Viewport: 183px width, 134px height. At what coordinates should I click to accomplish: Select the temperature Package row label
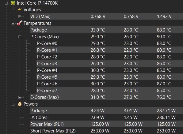39,30
